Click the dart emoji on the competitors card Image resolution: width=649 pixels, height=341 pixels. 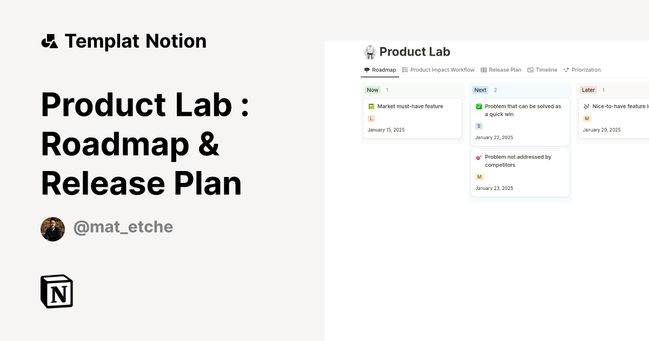[x=478, y=157]
